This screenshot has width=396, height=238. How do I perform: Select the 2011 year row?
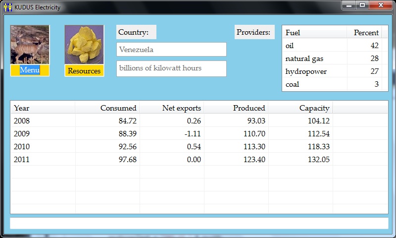199,159
